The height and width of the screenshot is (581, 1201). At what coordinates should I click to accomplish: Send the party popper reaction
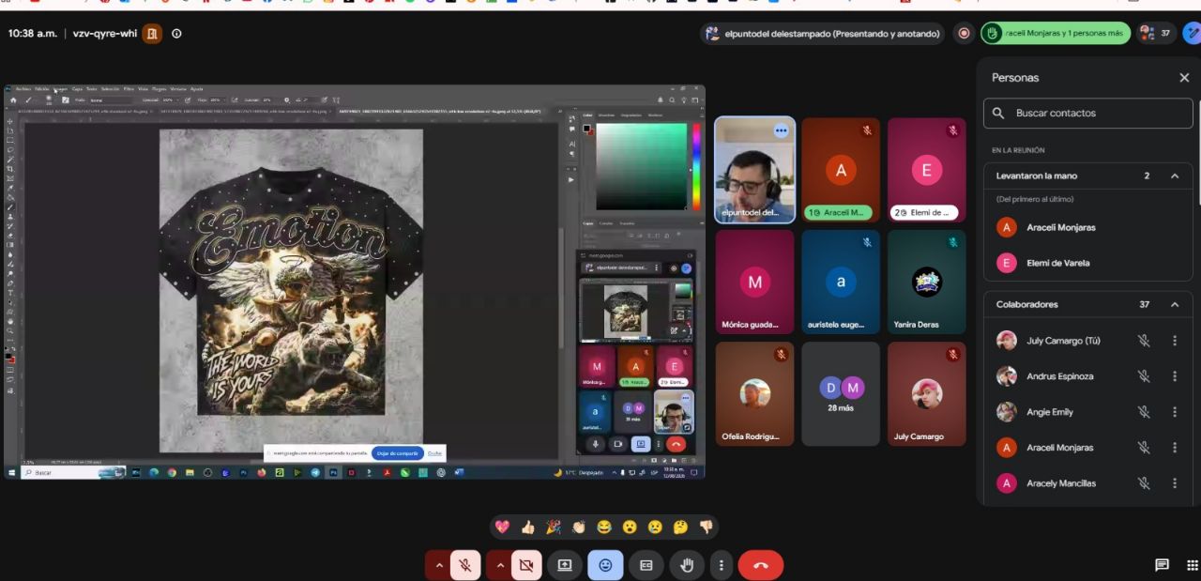[554, 527]
